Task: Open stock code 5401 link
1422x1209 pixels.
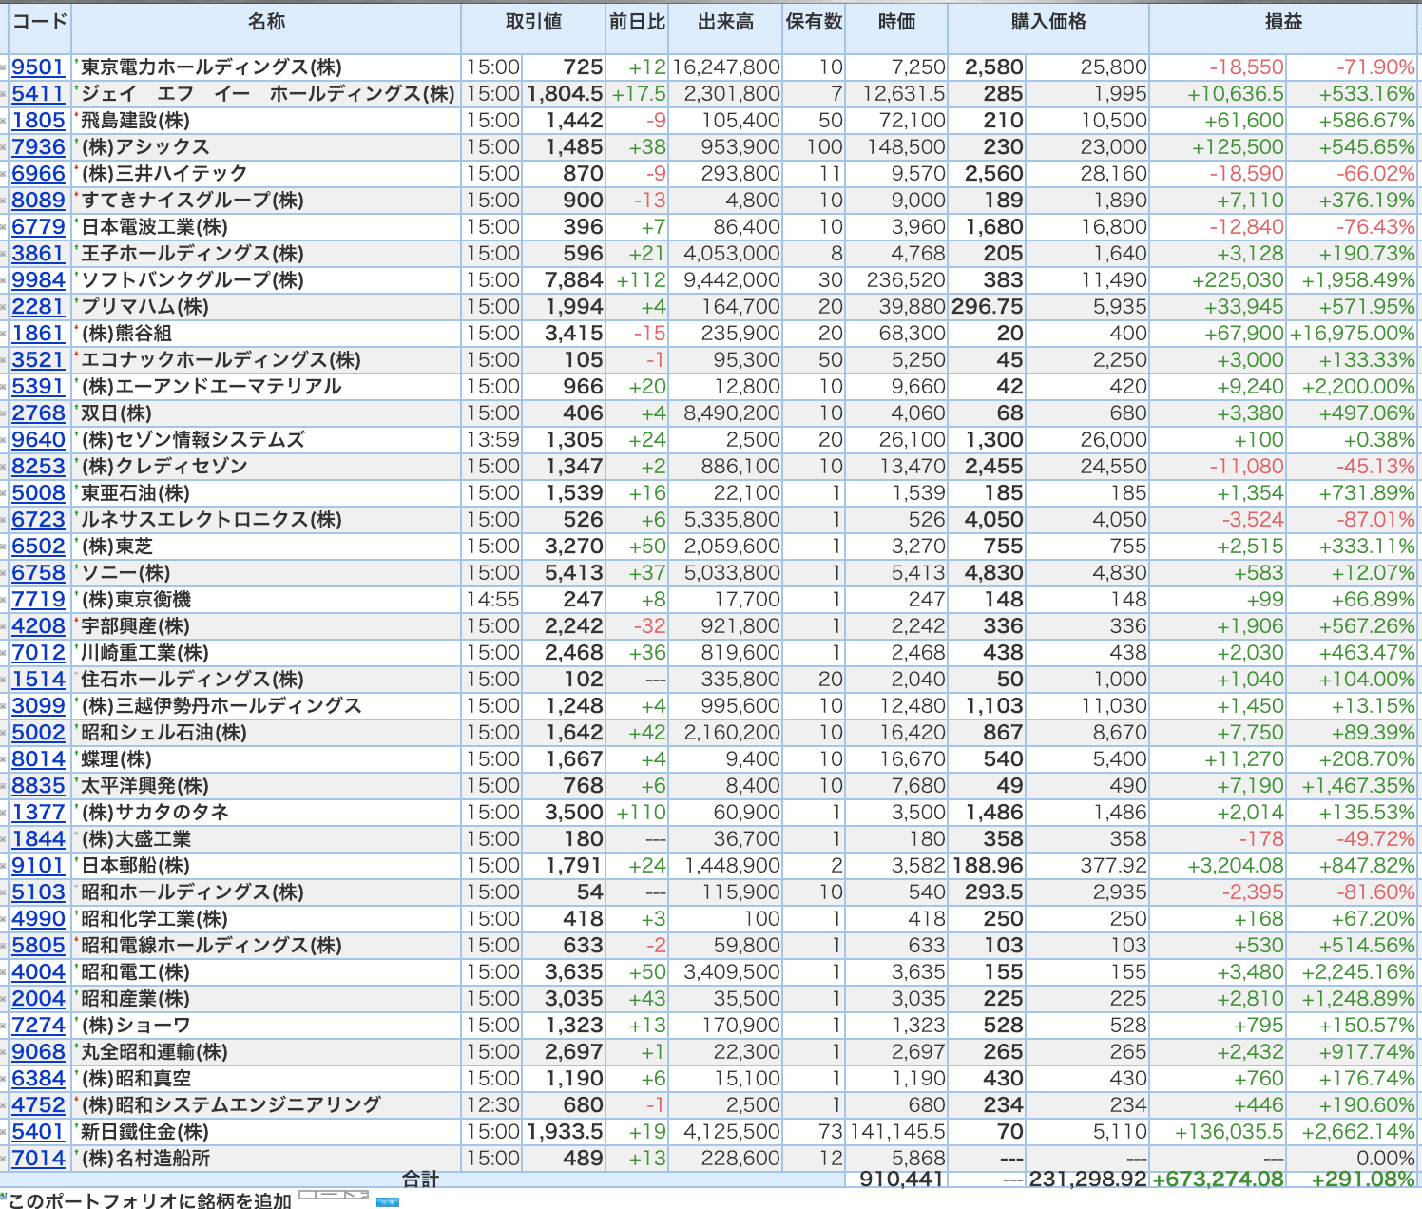Action: pyautogui.click(x=38, y=1132)
